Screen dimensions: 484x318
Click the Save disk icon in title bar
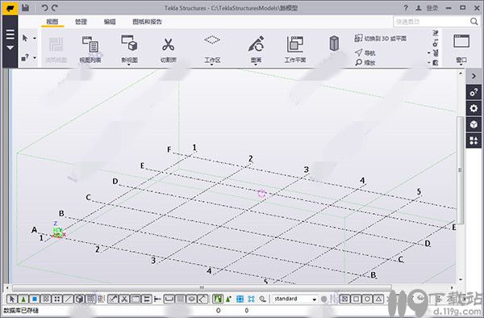[26, 8]
